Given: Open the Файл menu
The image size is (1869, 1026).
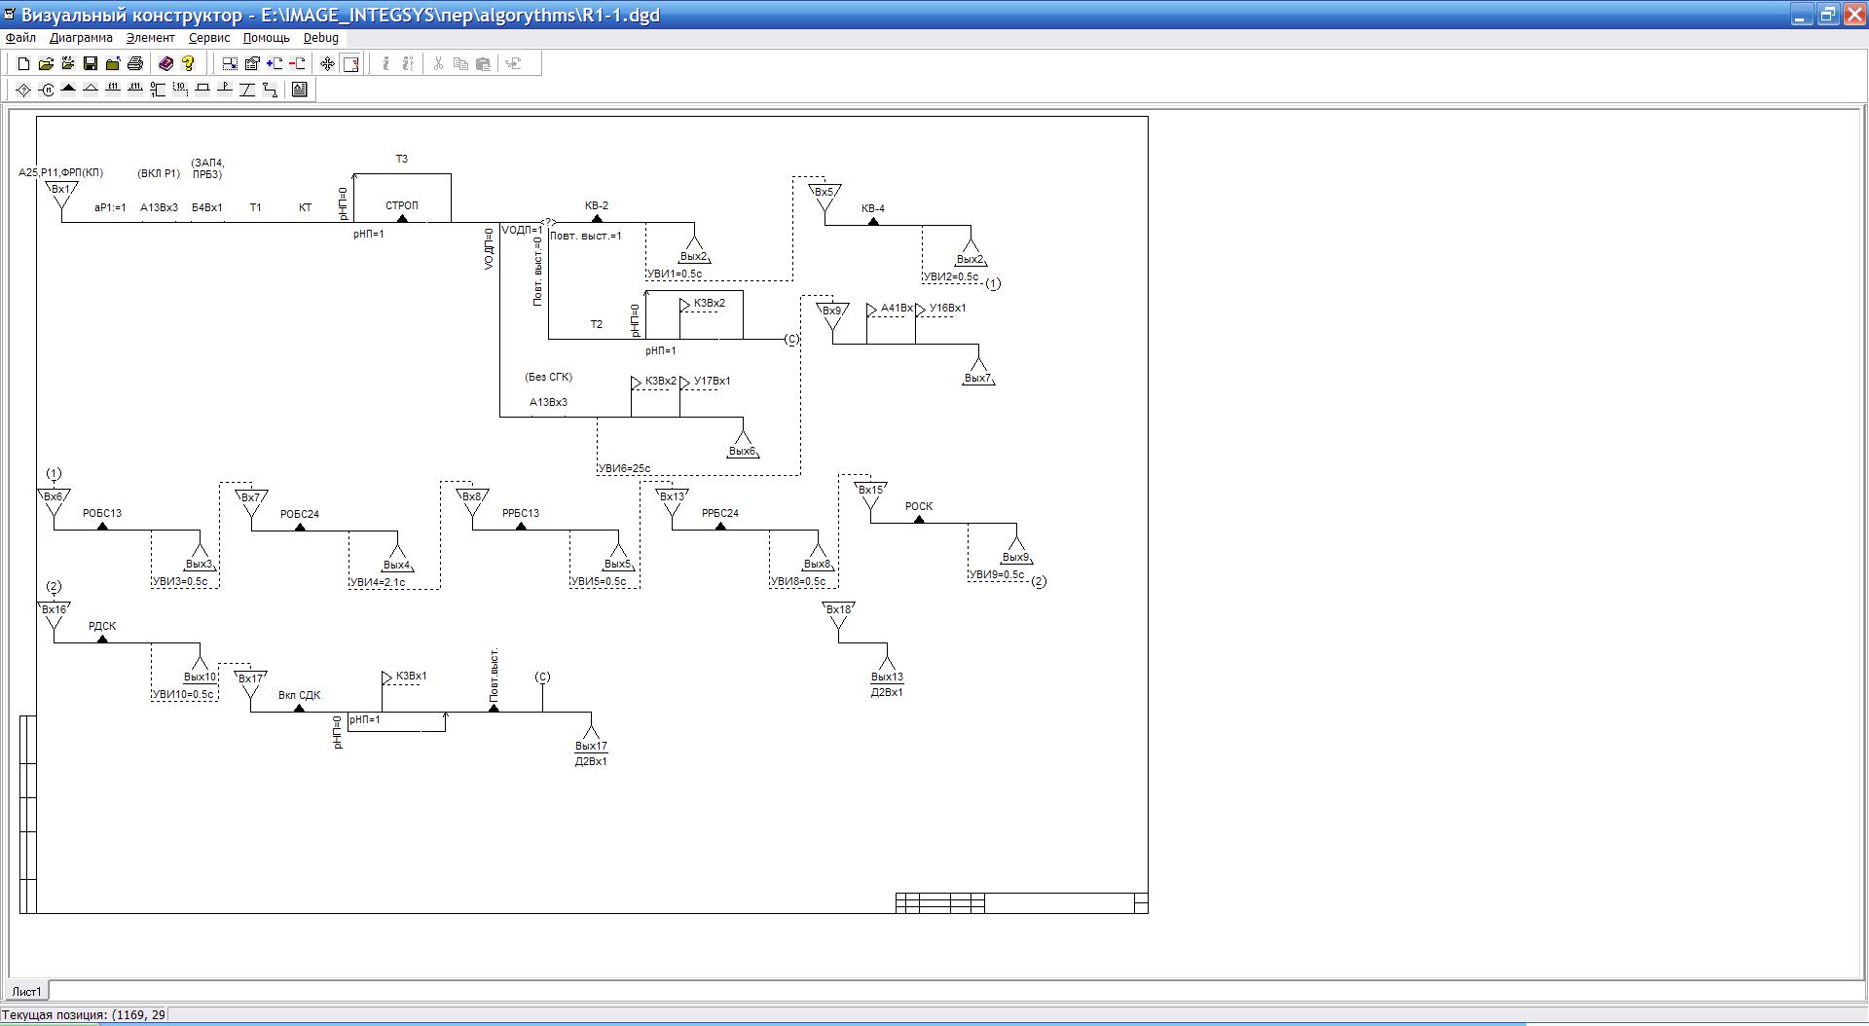Looking at the screenshot, I should pyautogui.click(x=20, y=38).
